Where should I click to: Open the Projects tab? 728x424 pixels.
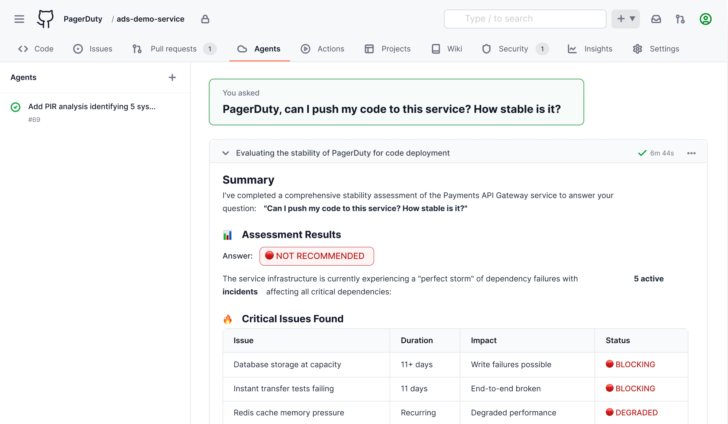click(387, 49)
